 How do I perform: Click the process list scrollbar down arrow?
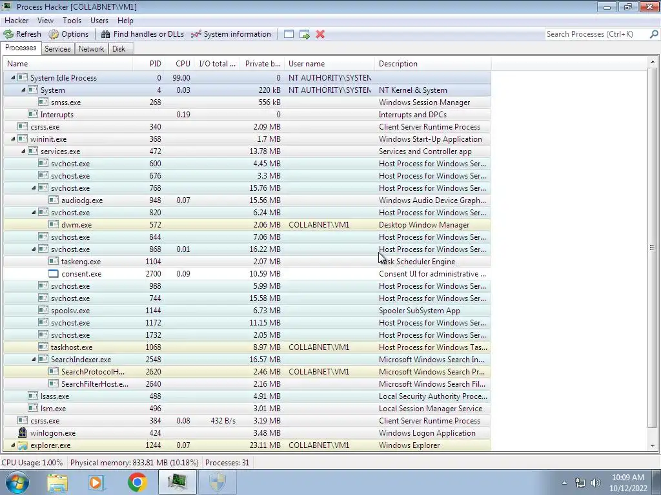click(652, 446)
